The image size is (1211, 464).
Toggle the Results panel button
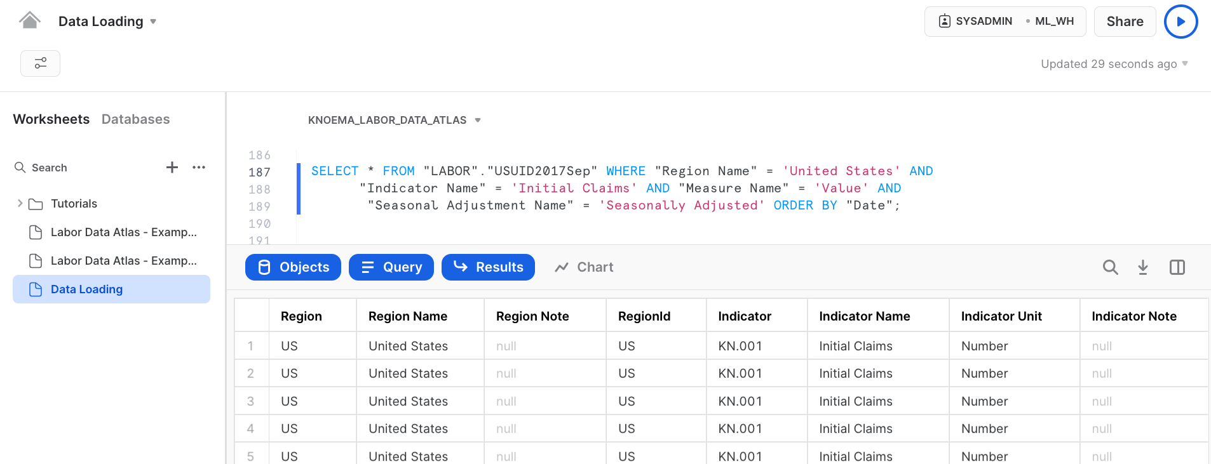pyautogui.click(x=487, y=267)
